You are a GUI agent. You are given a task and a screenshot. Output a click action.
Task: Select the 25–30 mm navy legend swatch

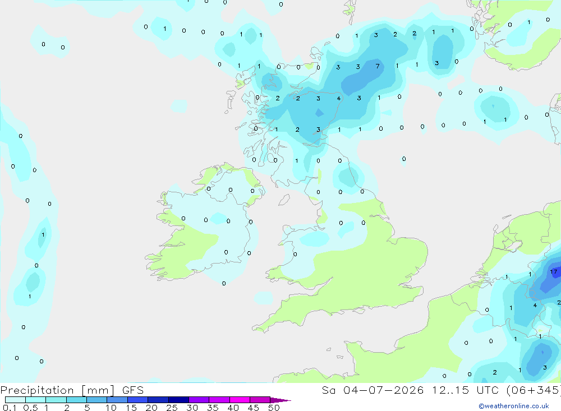(178, 400)
